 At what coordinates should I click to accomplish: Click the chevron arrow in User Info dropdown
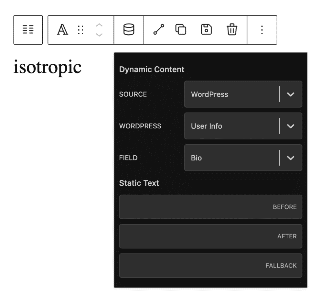click(291, 126)
